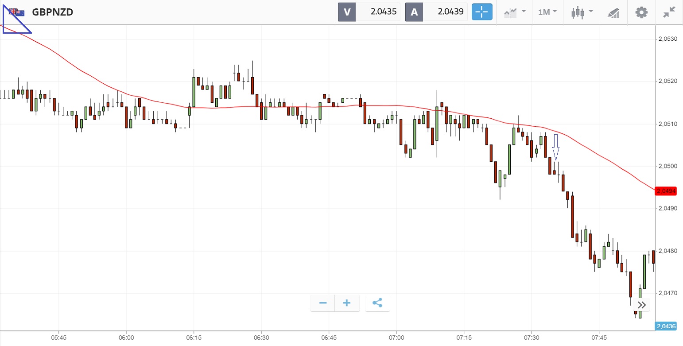Viewport: 683px width, 346px height.
Task: Open the 1M timeframe dropdown
Action: click(x=547, y=12)
